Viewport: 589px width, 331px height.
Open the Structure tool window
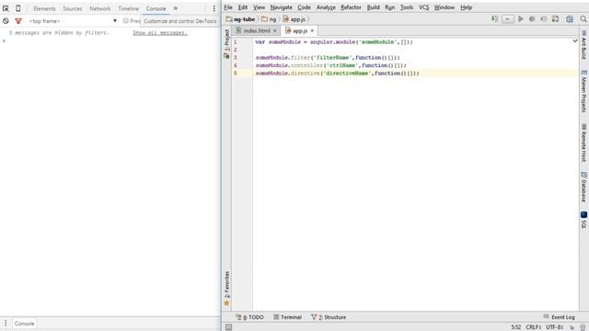(329, 317)
